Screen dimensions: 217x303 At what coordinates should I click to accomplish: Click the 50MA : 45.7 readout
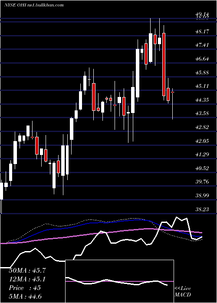coord(27,271)
